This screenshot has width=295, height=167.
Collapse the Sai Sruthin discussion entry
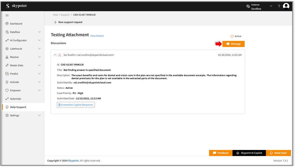point(55,55)
